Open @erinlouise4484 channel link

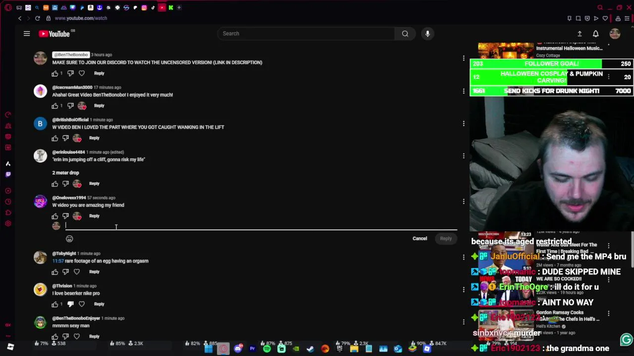point(69,152)
